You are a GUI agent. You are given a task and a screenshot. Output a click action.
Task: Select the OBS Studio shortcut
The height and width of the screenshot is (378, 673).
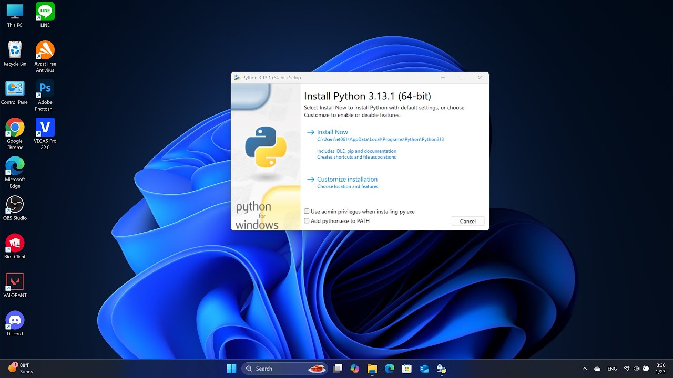tap(15, 208)
